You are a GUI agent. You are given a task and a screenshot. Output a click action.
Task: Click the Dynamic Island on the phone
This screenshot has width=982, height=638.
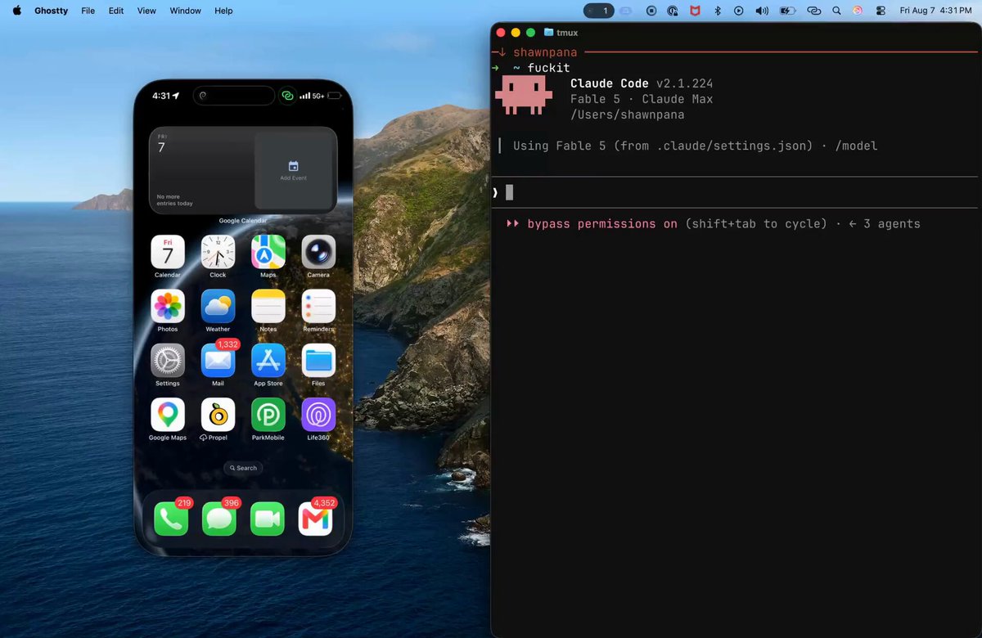click(234, 96)
